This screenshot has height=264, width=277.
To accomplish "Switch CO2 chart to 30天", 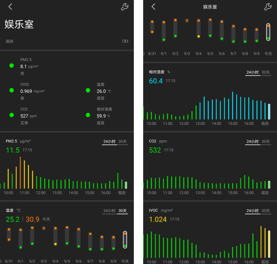I will (x=265, y=141).
